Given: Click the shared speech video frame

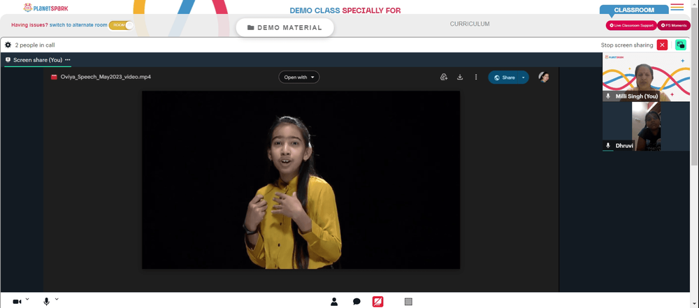Looking at the screenshot, I should pyautogui.click(x=301, y=180).
